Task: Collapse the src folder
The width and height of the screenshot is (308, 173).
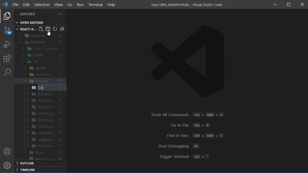Action: click(40, 62)
